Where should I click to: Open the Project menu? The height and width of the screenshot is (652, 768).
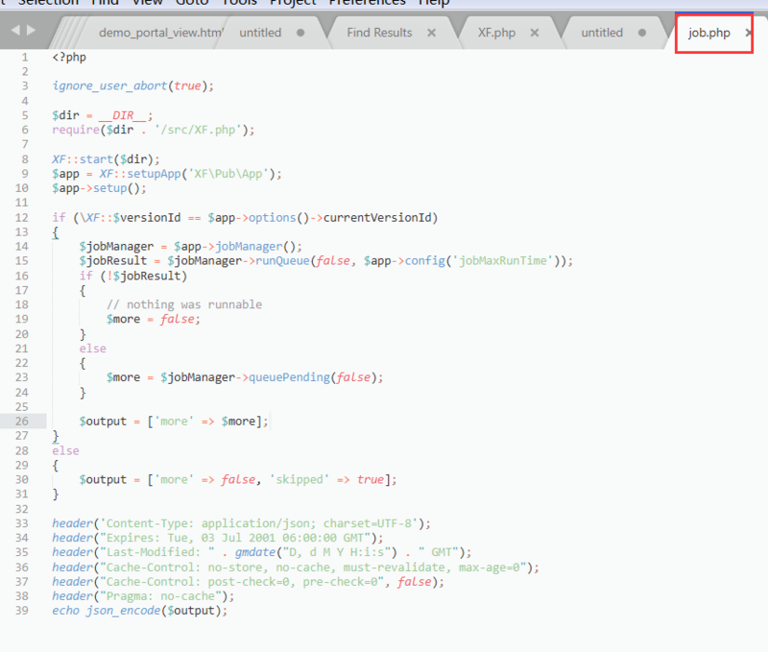click(x=293, y=3)
